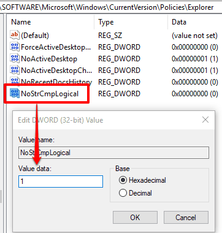Confirm with the OK button
The width and height of the screenshot is (222, 233).
135,218
